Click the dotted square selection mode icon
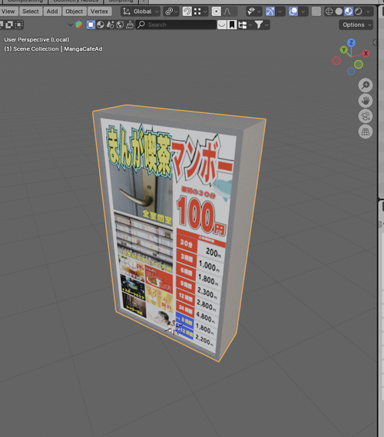Image resolution: width=384 pixels, height=437 pixels. click(18, 25)
